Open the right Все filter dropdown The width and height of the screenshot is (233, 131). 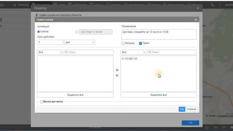click(x=134, y=52)
